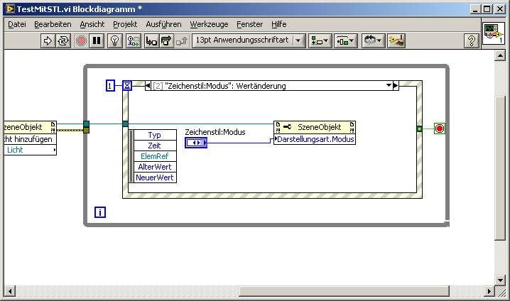Go to next event case arrow
The height and width of the screenshot is (301, 510).
[396, 86]
